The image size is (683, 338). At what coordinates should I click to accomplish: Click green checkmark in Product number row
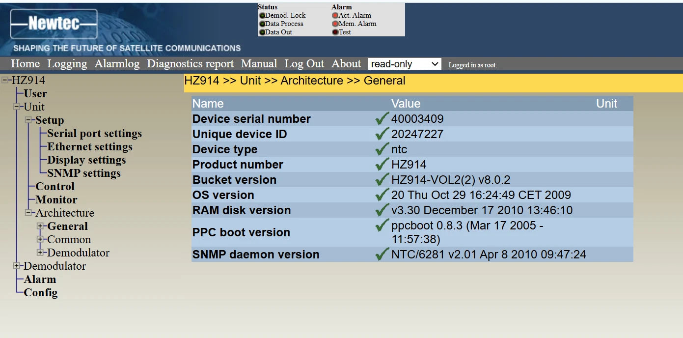click(382, 164)
